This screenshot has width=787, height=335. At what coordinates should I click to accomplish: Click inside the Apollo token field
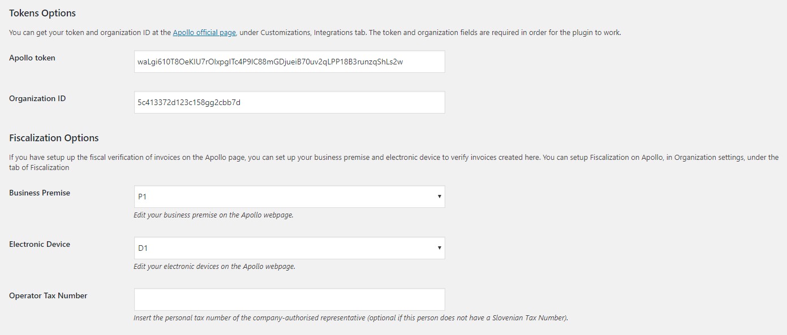click(x=289, y=62)
